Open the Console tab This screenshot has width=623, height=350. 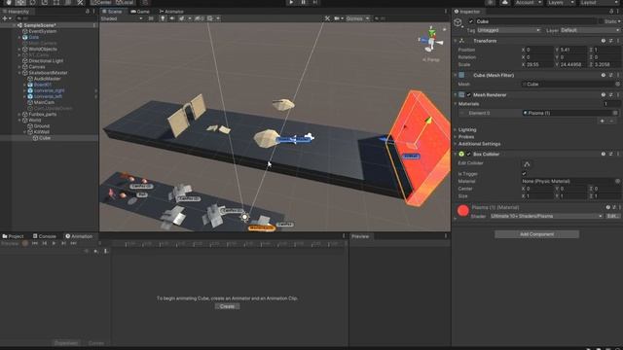click(44, 236)
